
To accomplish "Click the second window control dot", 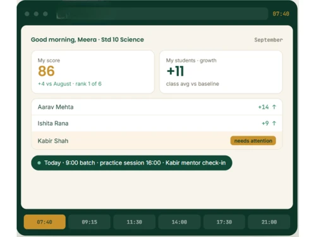I will (x=36, y=14).
